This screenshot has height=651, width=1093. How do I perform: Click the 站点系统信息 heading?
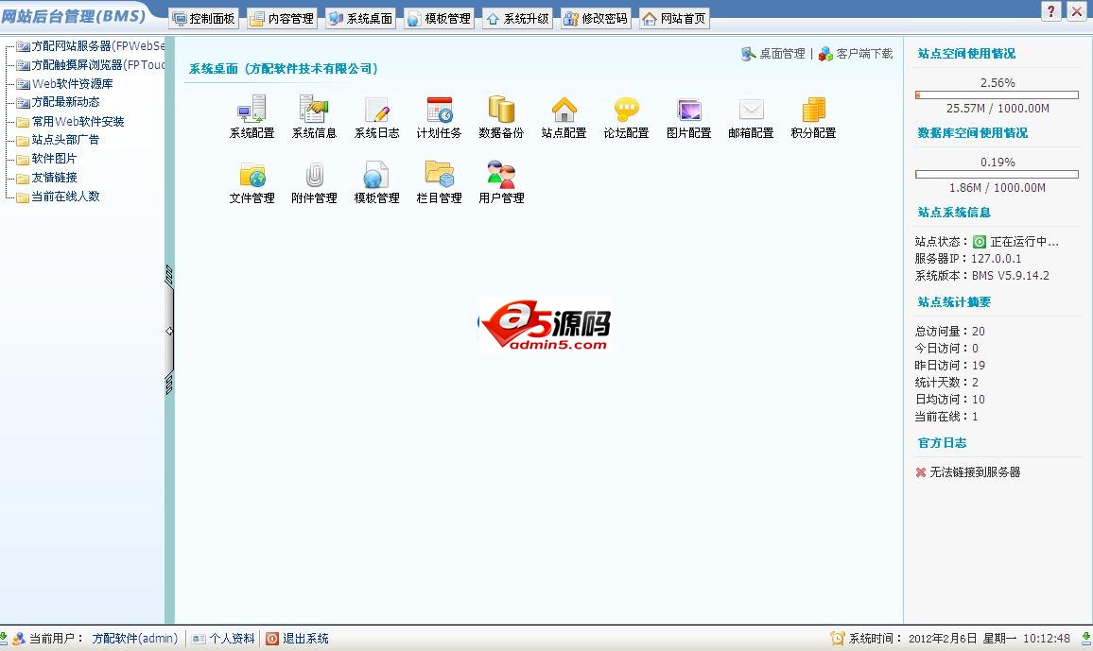coord(954,213)
